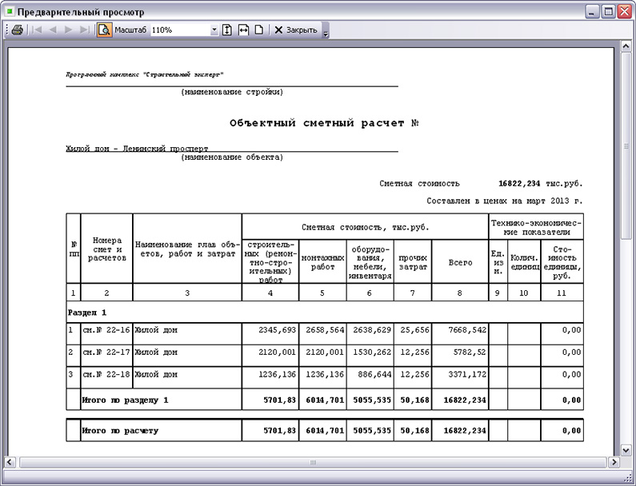636x486 pixels.
Task: Click the value '2658,564'
Action: tap(325, 330)
